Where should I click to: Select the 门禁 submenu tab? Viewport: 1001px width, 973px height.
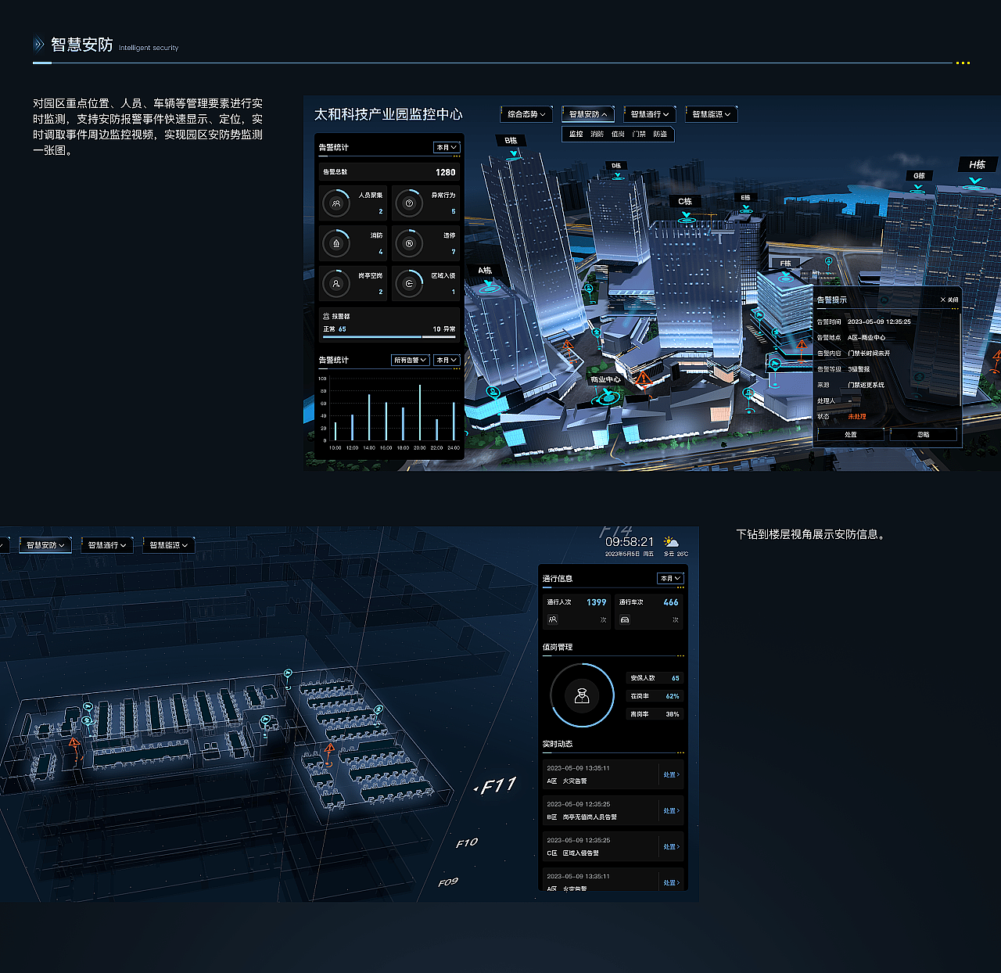pos(639,135)
